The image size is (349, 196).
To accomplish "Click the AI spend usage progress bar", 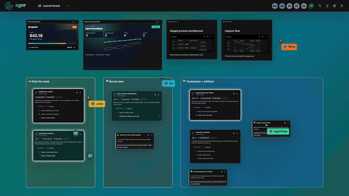I will (x=52, y=44).
